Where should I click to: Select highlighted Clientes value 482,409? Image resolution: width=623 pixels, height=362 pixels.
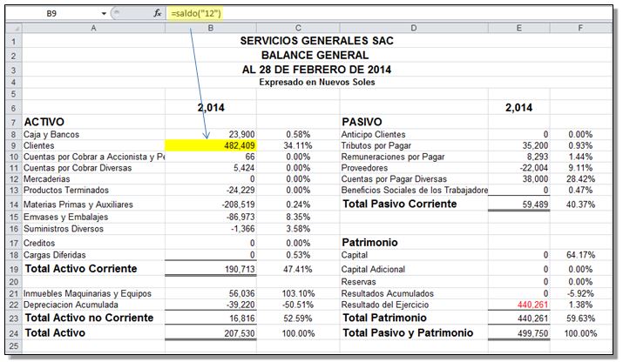(211, 145)
